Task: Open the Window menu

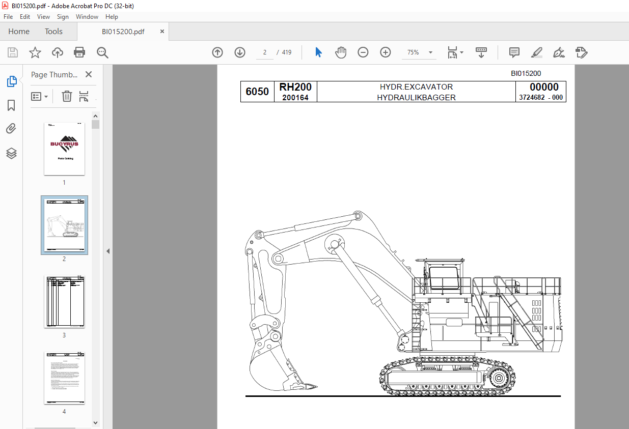Action: point(87,17)
